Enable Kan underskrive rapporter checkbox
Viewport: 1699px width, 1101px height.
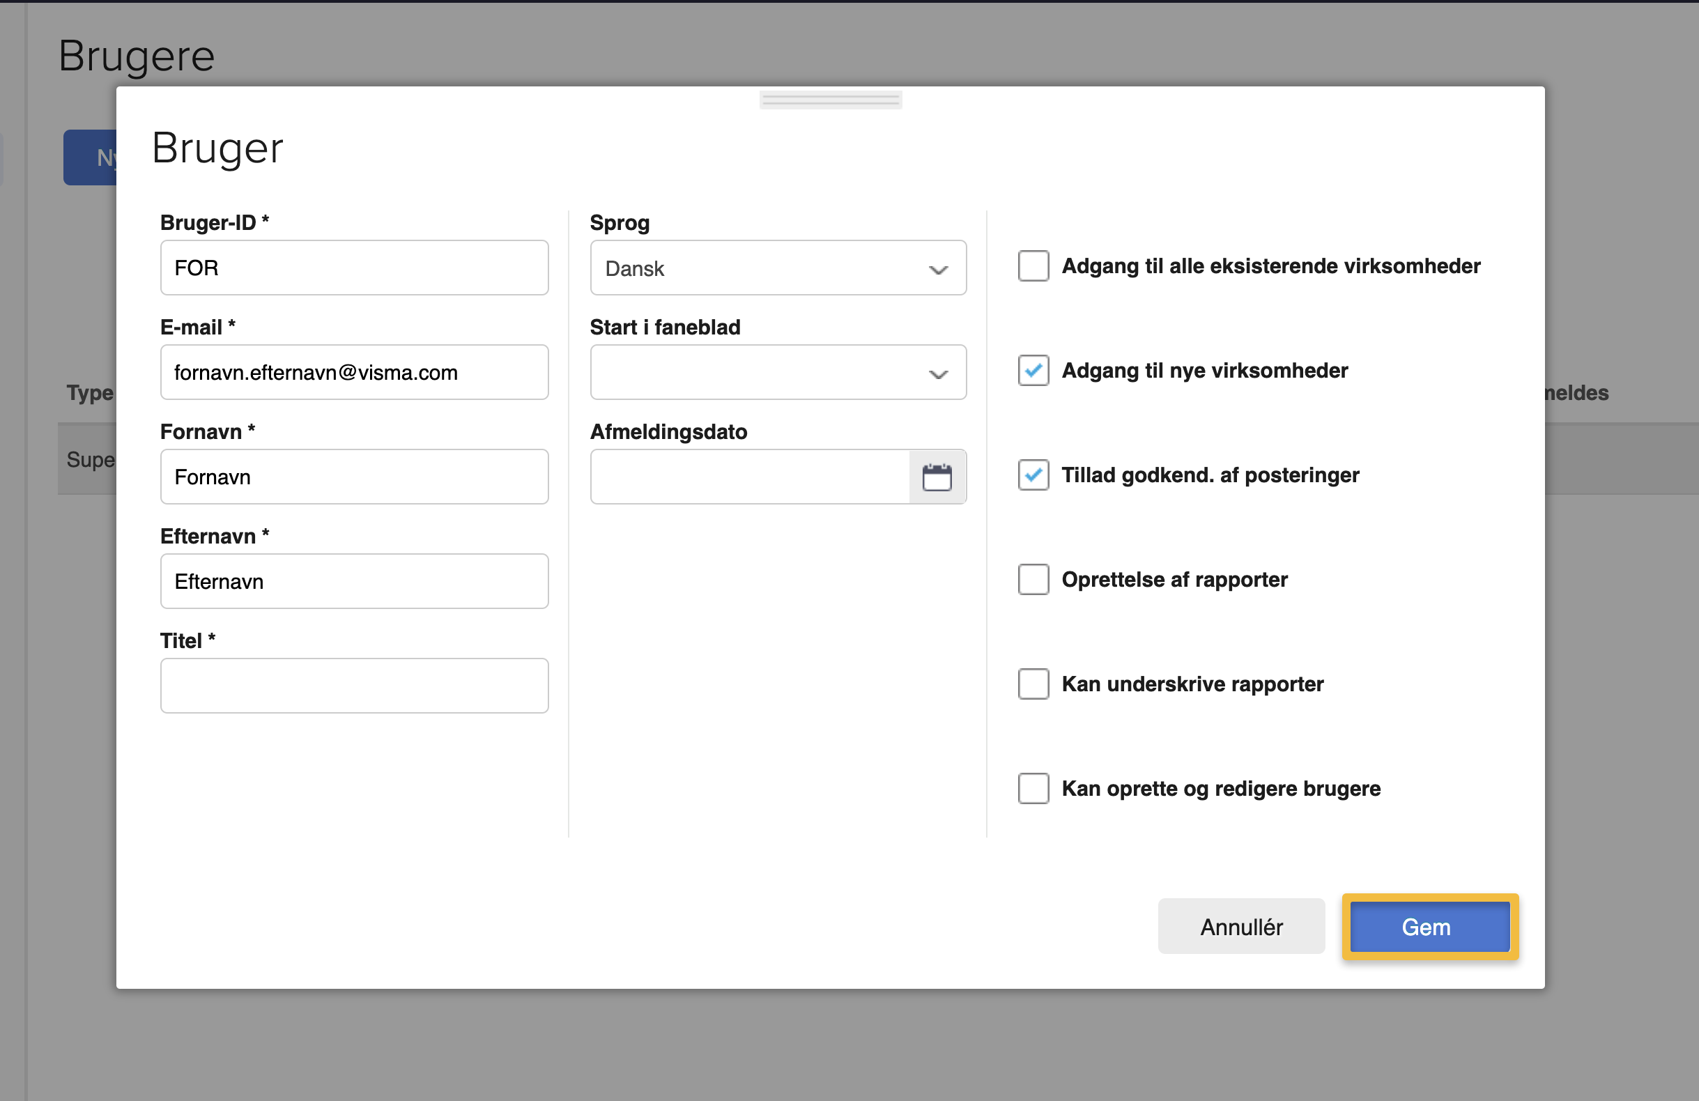(x=1032, y=684)
